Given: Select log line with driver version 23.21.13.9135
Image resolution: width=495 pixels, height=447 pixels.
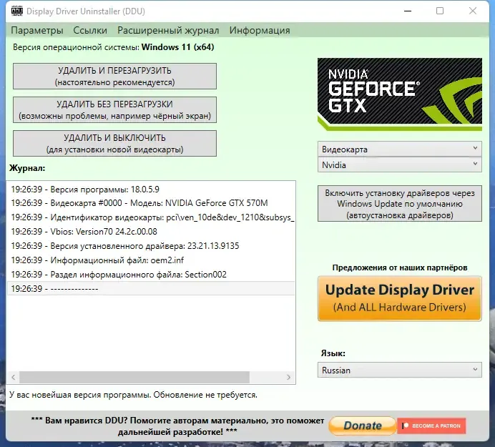Looking at the screenshot, I should click(151, 246).
